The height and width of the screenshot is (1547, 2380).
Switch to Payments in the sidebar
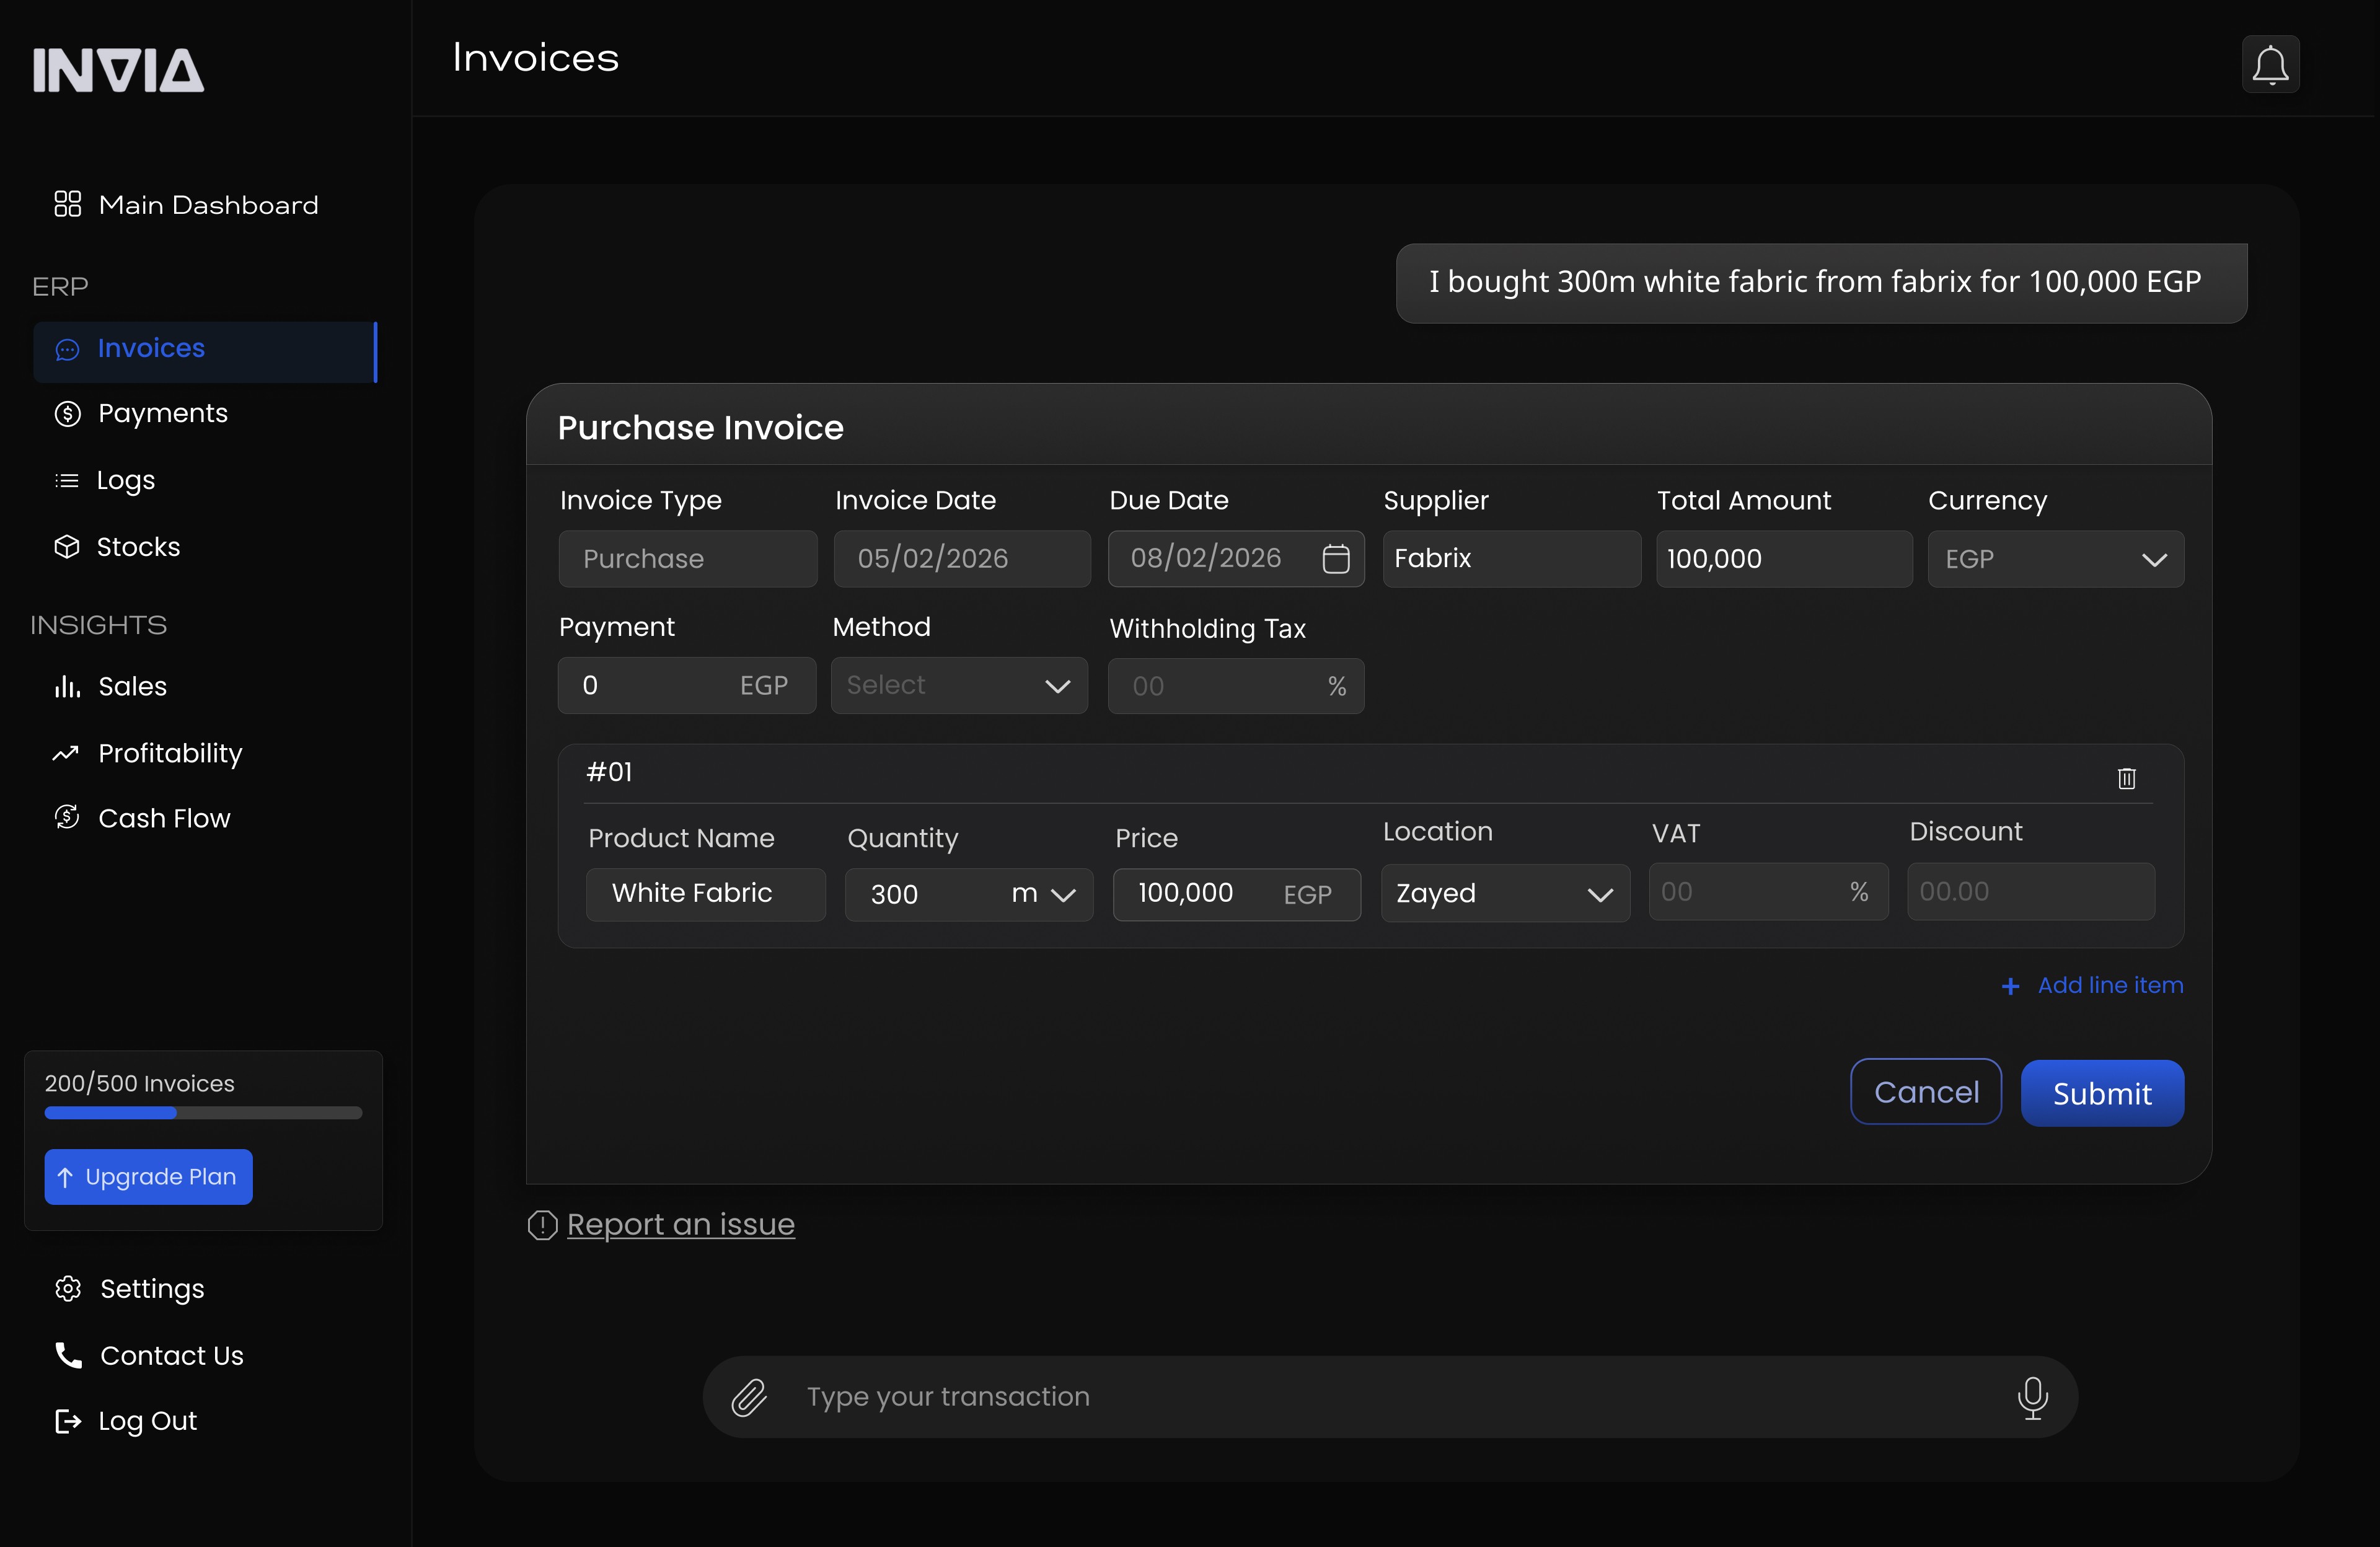162,413
